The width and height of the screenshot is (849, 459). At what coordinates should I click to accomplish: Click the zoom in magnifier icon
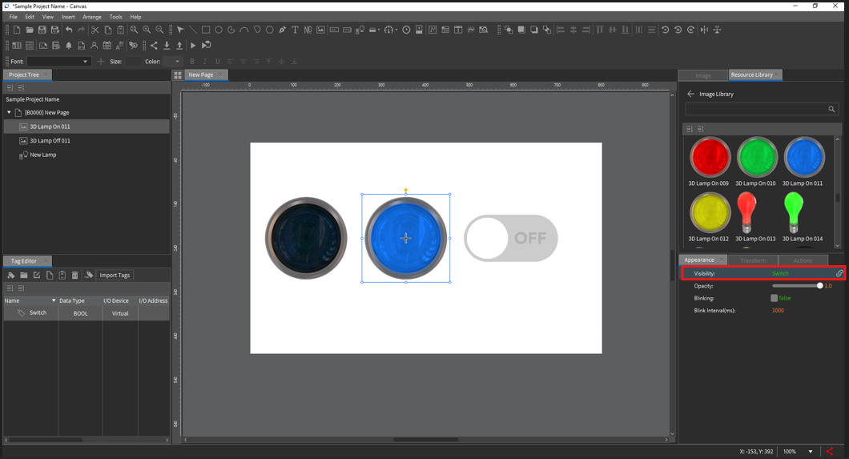147,30
